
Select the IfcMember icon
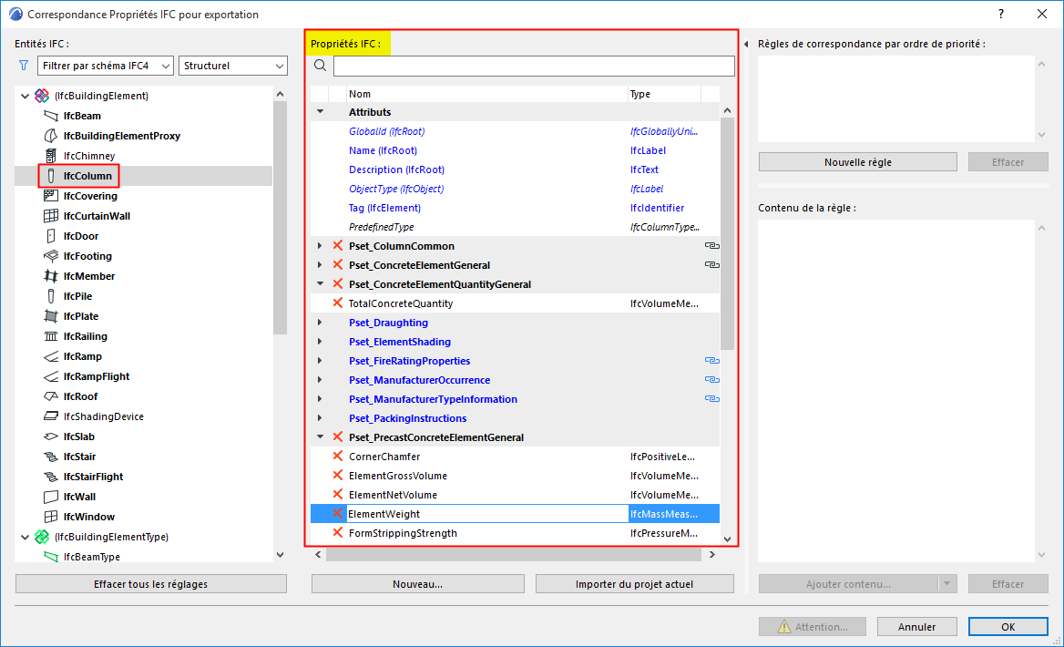pos(51,276)
